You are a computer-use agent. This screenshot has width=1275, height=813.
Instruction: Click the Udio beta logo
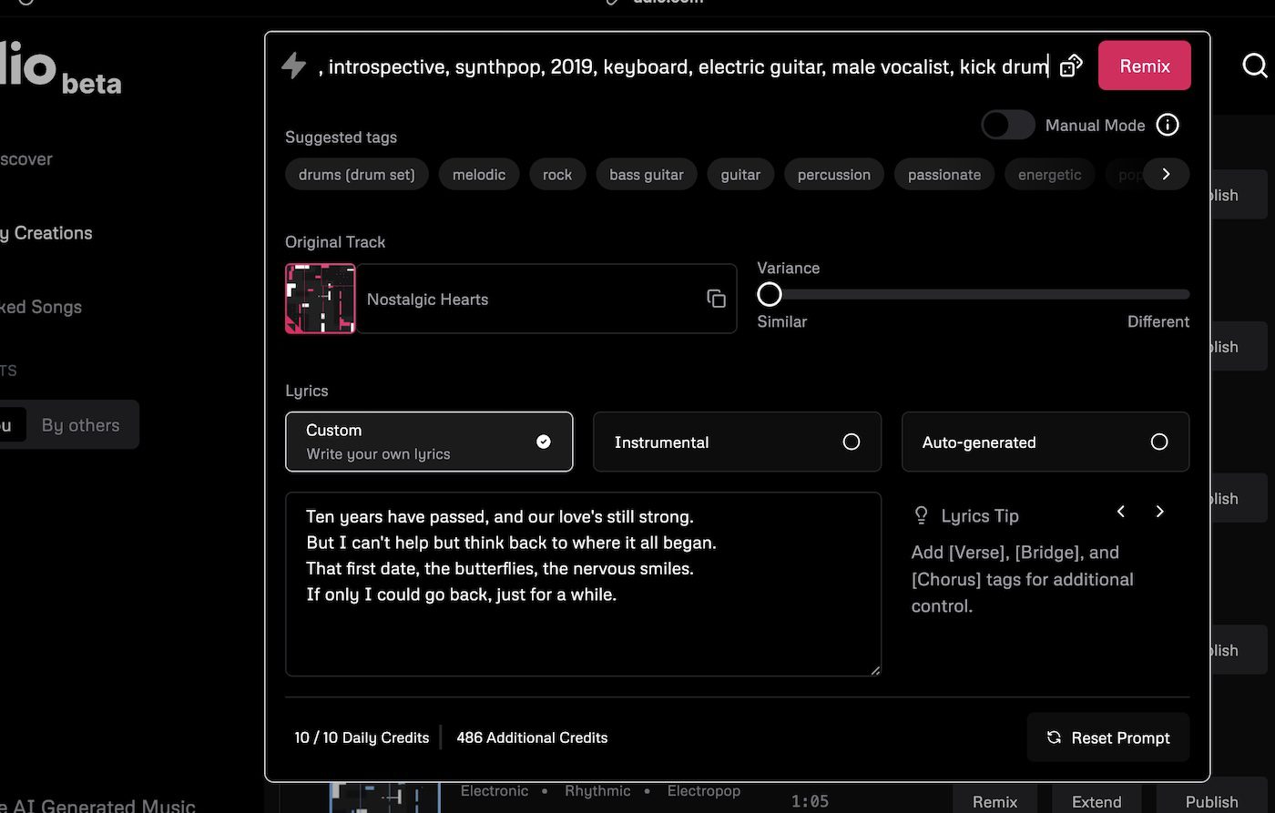point(55,68)
